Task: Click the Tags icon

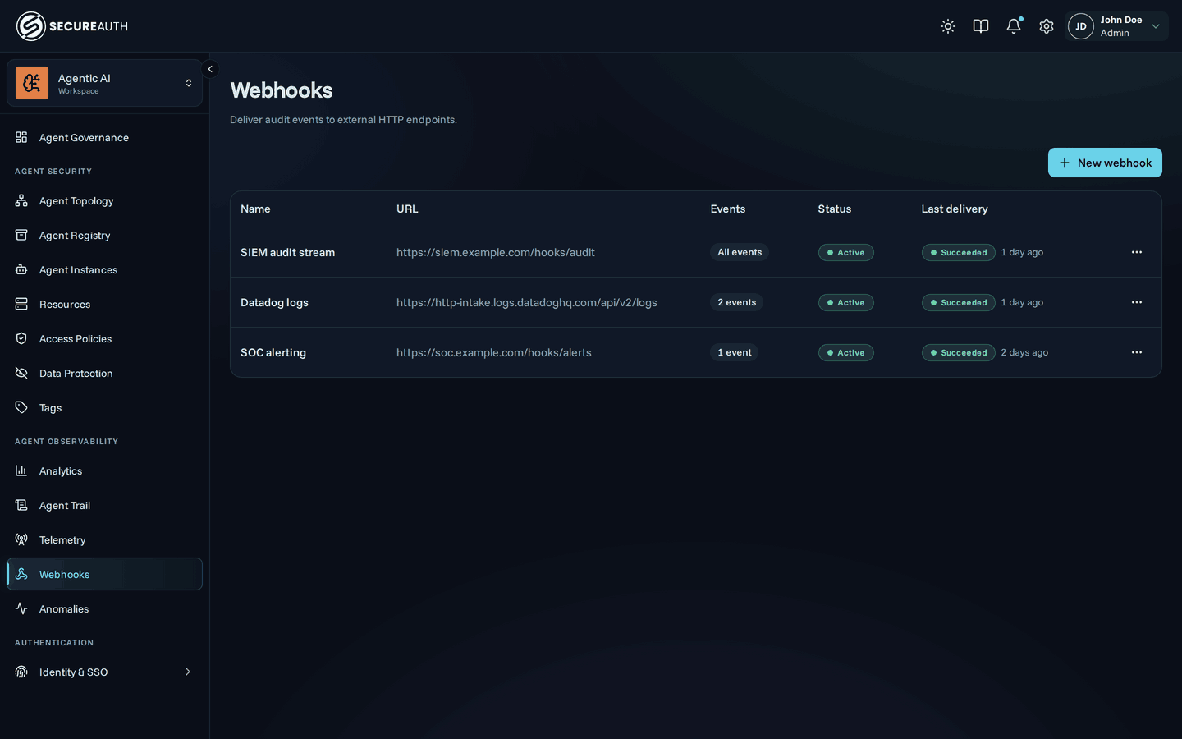Action: coord(21,407)
